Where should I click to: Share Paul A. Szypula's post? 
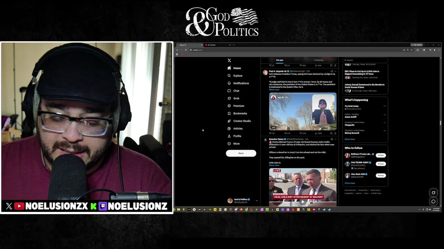tap(335, 133)
